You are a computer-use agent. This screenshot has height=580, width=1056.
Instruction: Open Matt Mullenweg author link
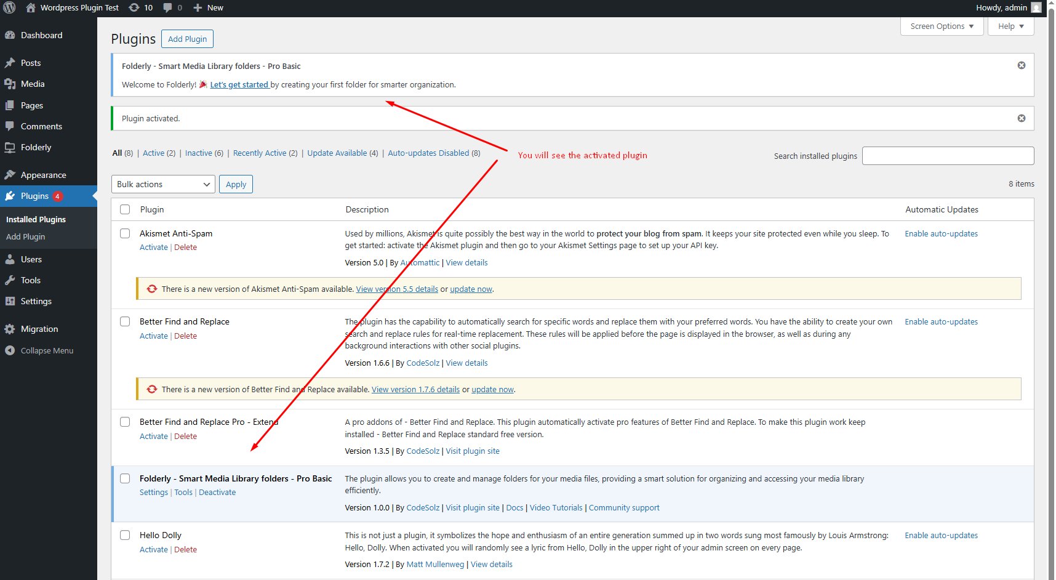click(435, 564)
